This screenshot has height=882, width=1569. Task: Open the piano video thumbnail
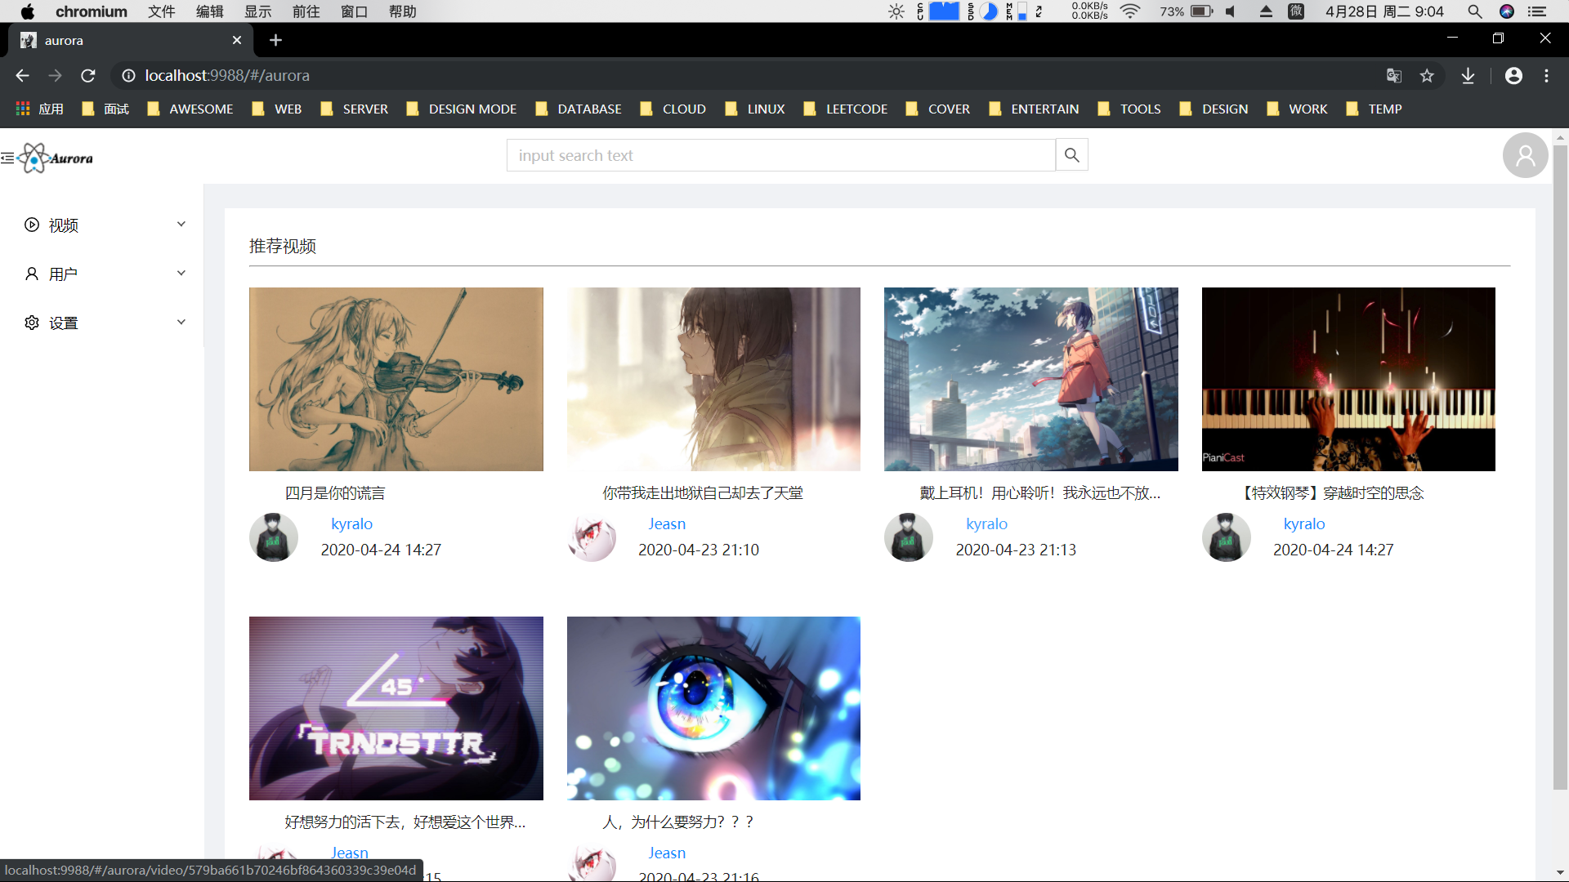pyautogui.click(x=1348, y=379)
